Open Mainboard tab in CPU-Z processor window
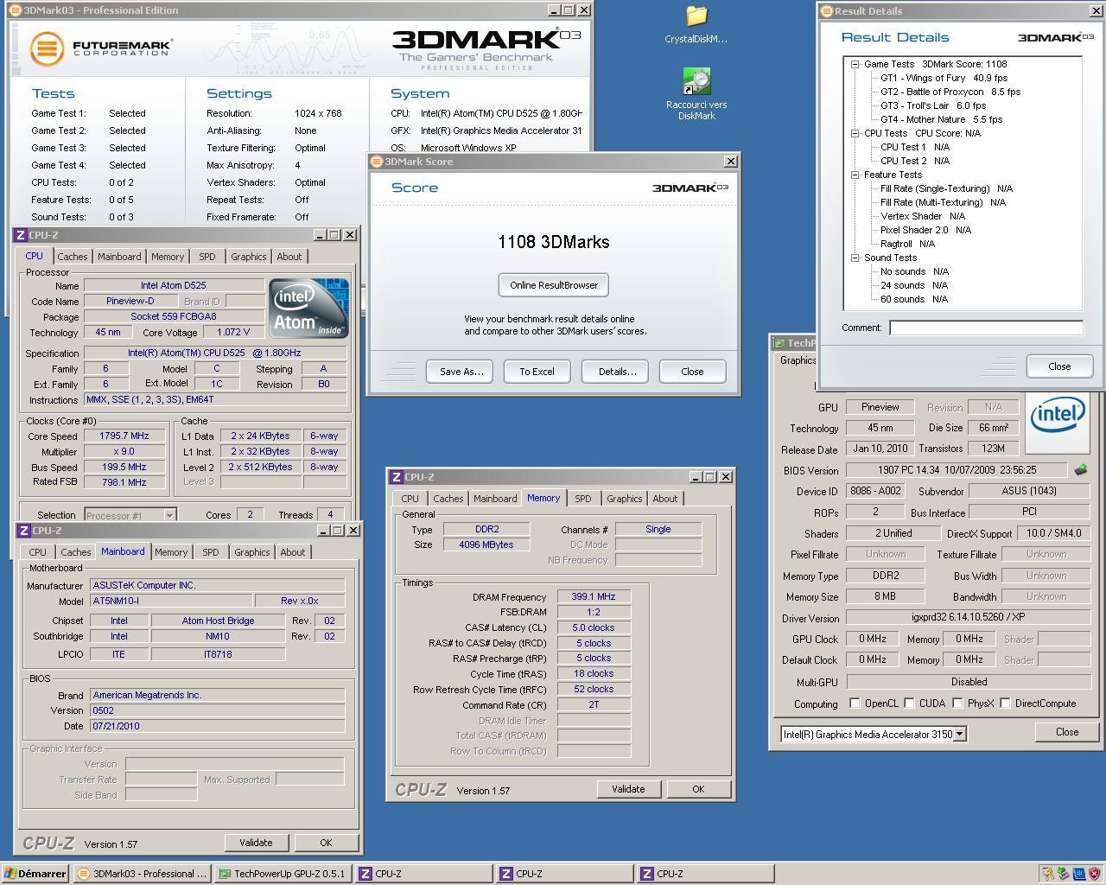 coord(119,257)
